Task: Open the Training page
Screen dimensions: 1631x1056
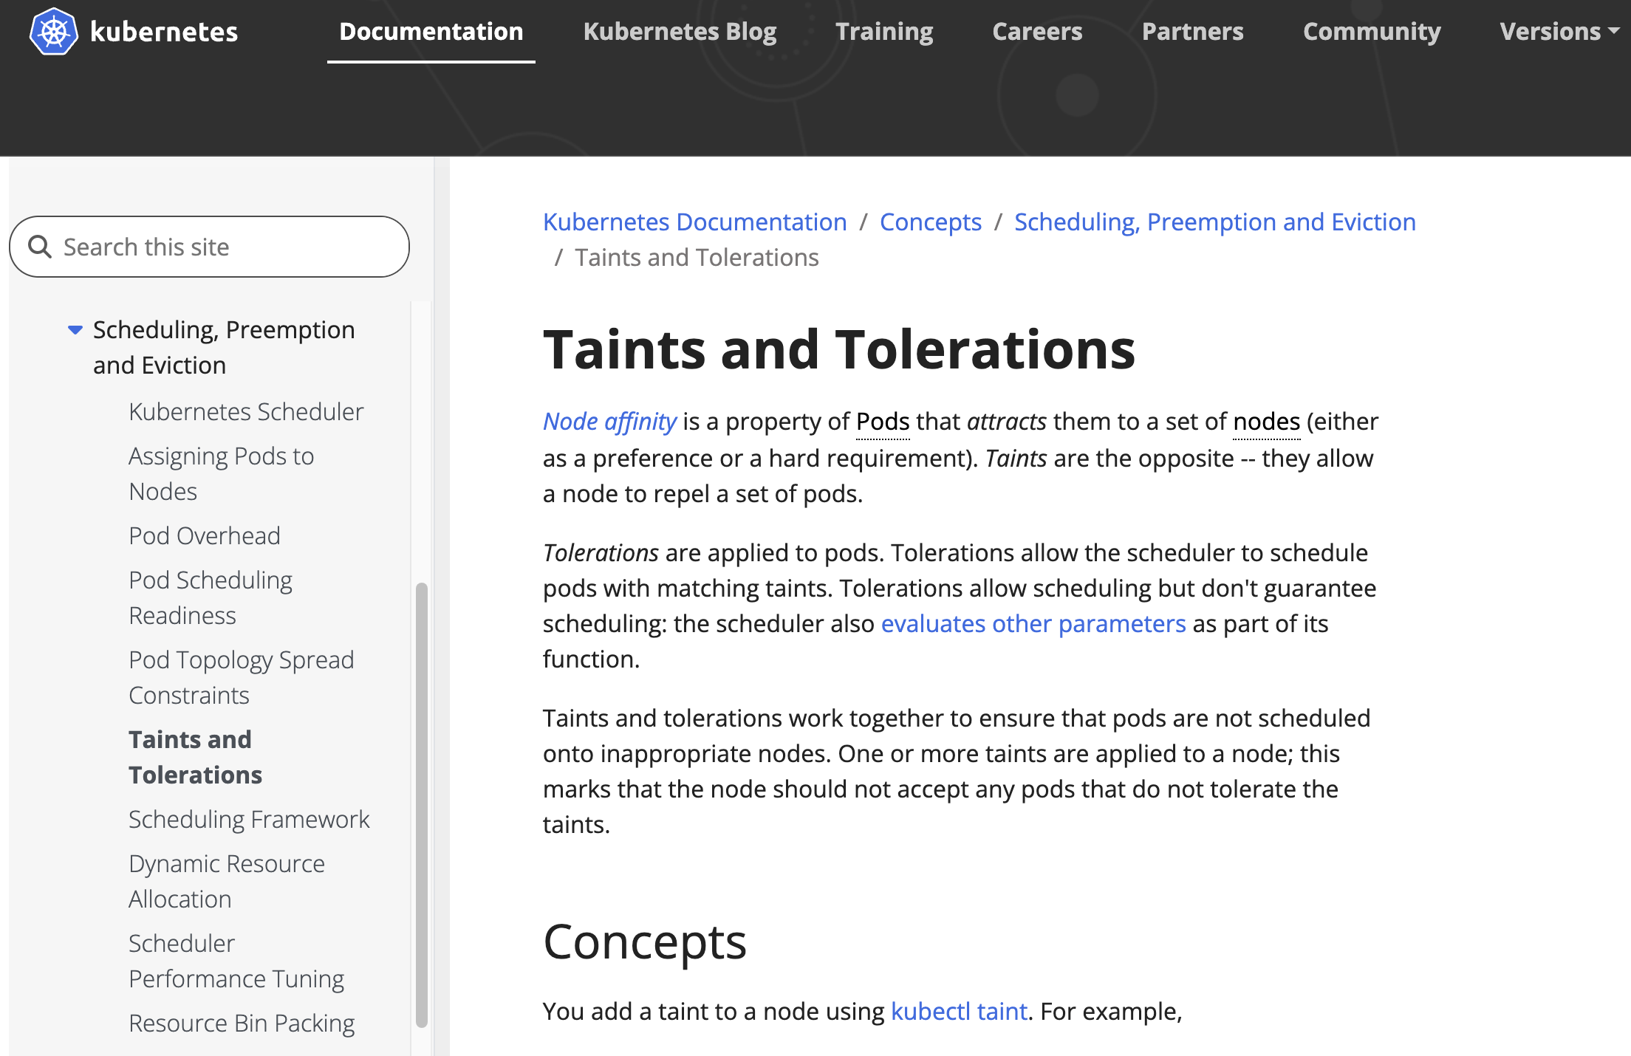Action: point(884,32)
